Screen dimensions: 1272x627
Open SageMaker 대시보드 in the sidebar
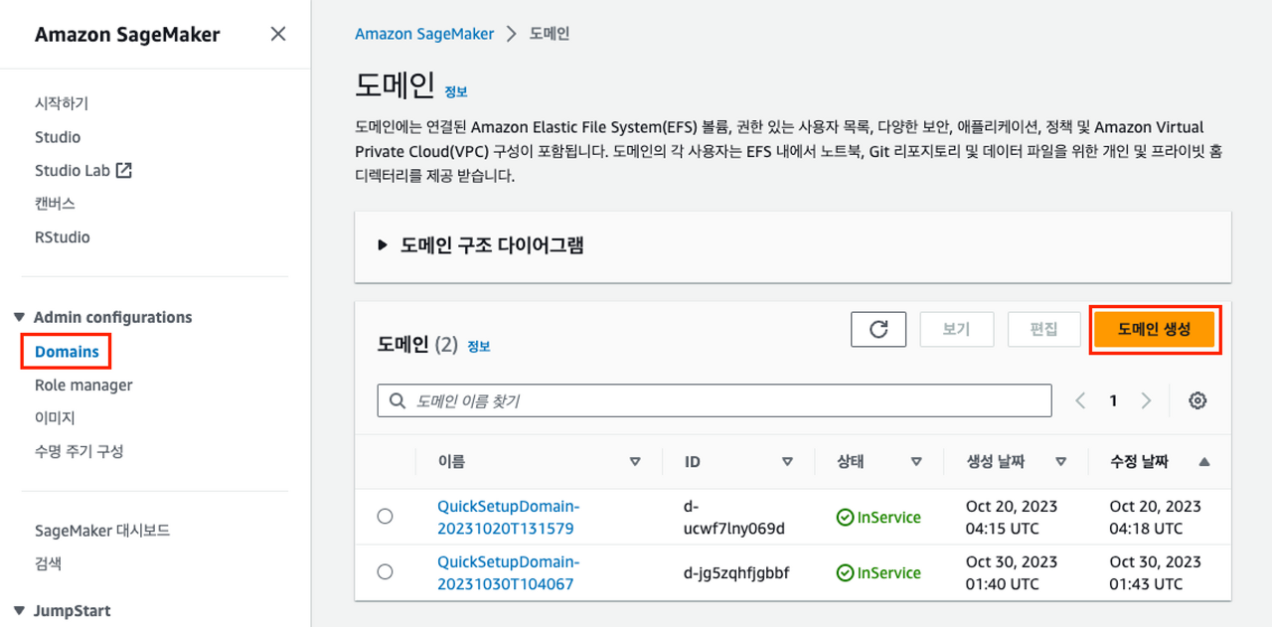tap(102, 531)
